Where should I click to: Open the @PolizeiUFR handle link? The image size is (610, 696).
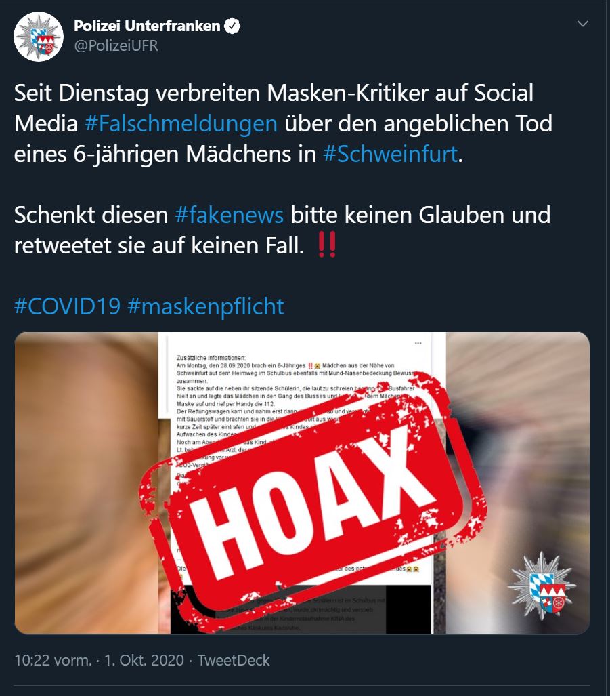pyautogui.click(x=116, y=45)
